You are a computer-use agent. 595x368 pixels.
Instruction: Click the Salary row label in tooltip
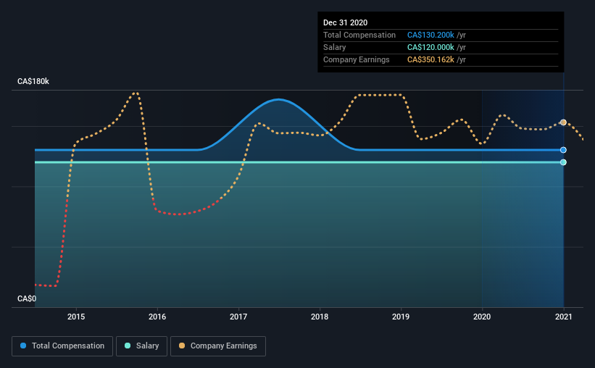[x=334, y=47]
